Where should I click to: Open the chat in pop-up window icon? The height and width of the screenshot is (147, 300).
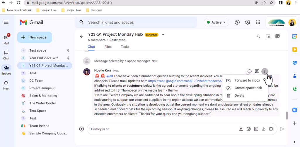coord(268,36)
